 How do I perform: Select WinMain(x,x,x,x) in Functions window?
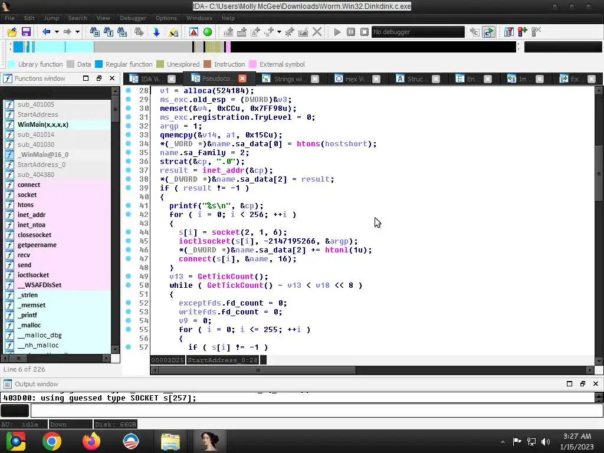pos(42,124)
